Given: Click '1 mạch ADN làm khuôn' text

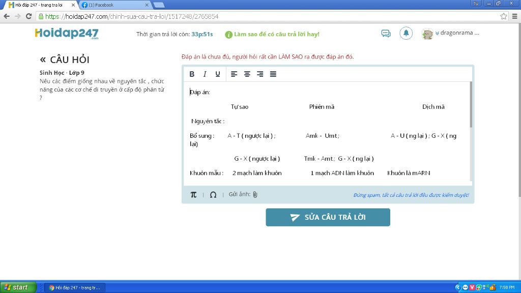Looking at the screenshot, I should point(342,173).
